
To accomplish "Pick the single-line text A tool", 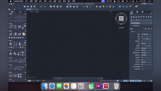I will coord(11,54).
